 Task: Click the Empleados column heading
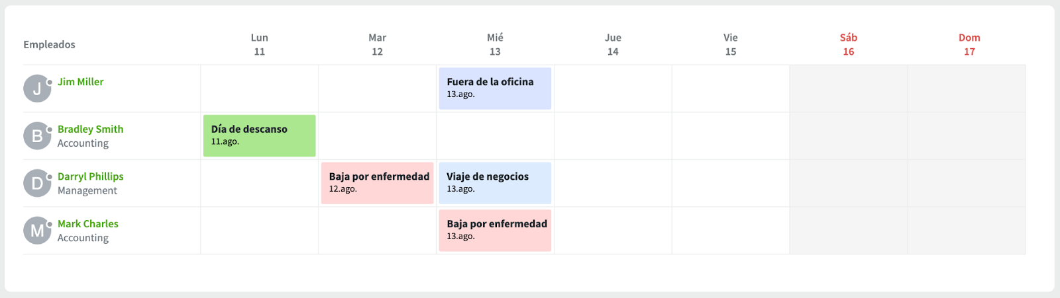[49, 44]
